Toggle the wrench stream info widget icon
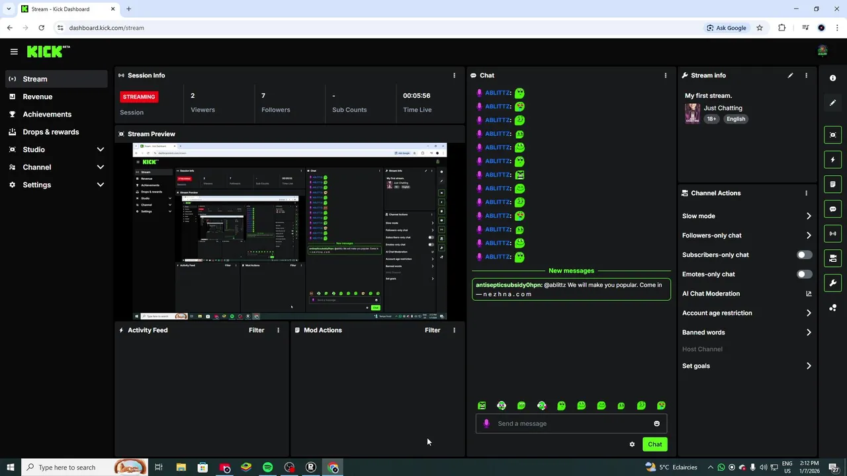Viewport: 847px width, 476px height. tap(832, 283)
